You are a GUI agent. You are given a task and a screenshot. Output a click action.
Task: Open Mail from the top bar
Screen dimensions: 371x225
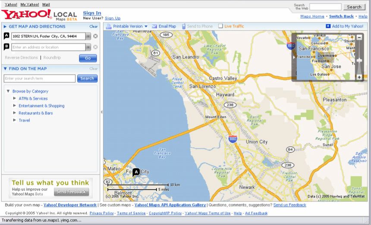tap(46, 4)
